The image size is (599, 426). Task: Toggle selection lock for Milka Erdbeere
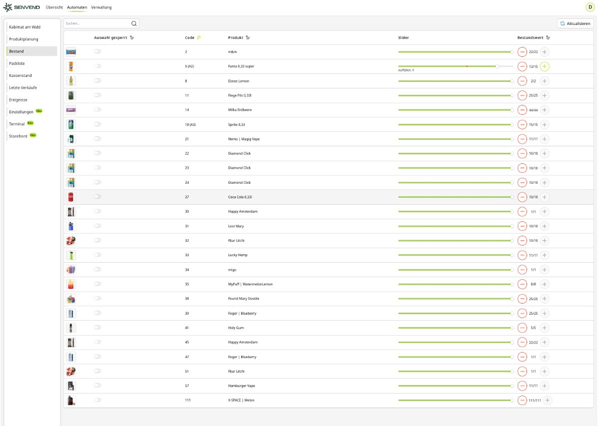click(97, 109)
